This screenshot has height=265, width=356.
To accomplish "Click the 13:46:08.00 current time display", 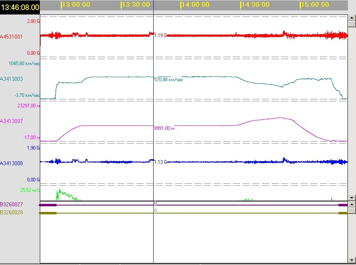I will point(20,7).
